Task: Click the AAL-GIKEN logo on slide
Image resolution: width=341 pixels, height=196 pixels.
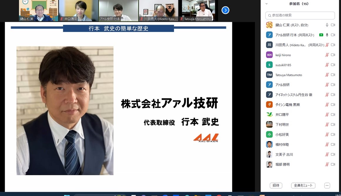Action: coord(206,138)
